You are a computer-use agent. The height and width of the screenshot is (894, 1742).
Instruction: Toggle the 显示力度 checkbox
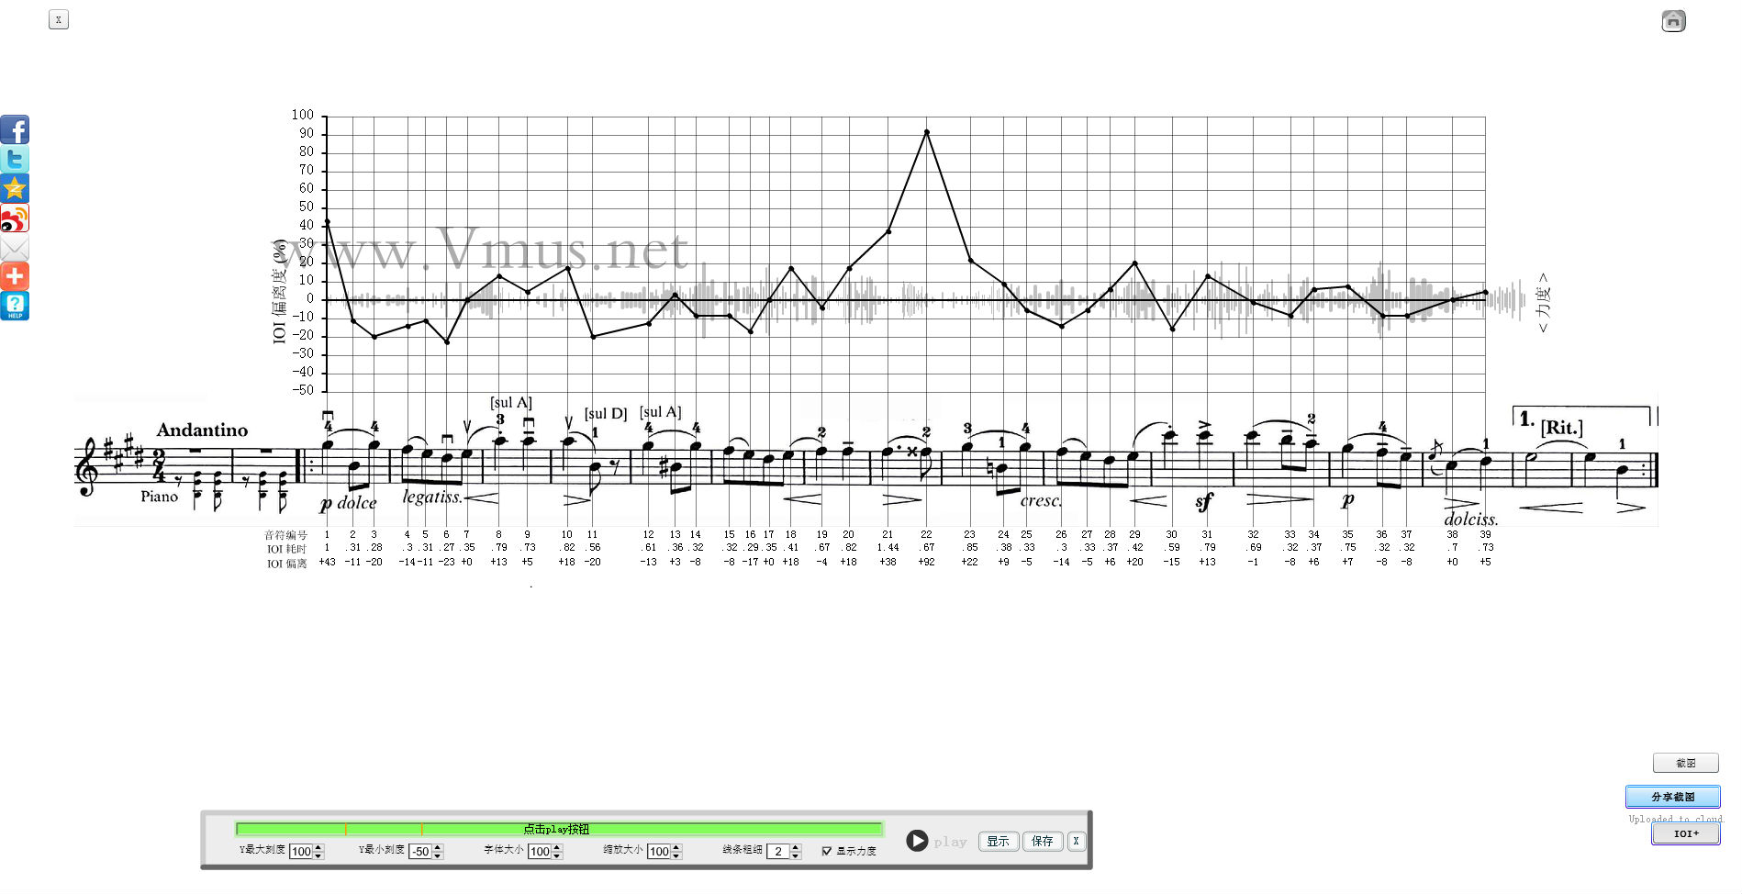(x=827, y=851)
